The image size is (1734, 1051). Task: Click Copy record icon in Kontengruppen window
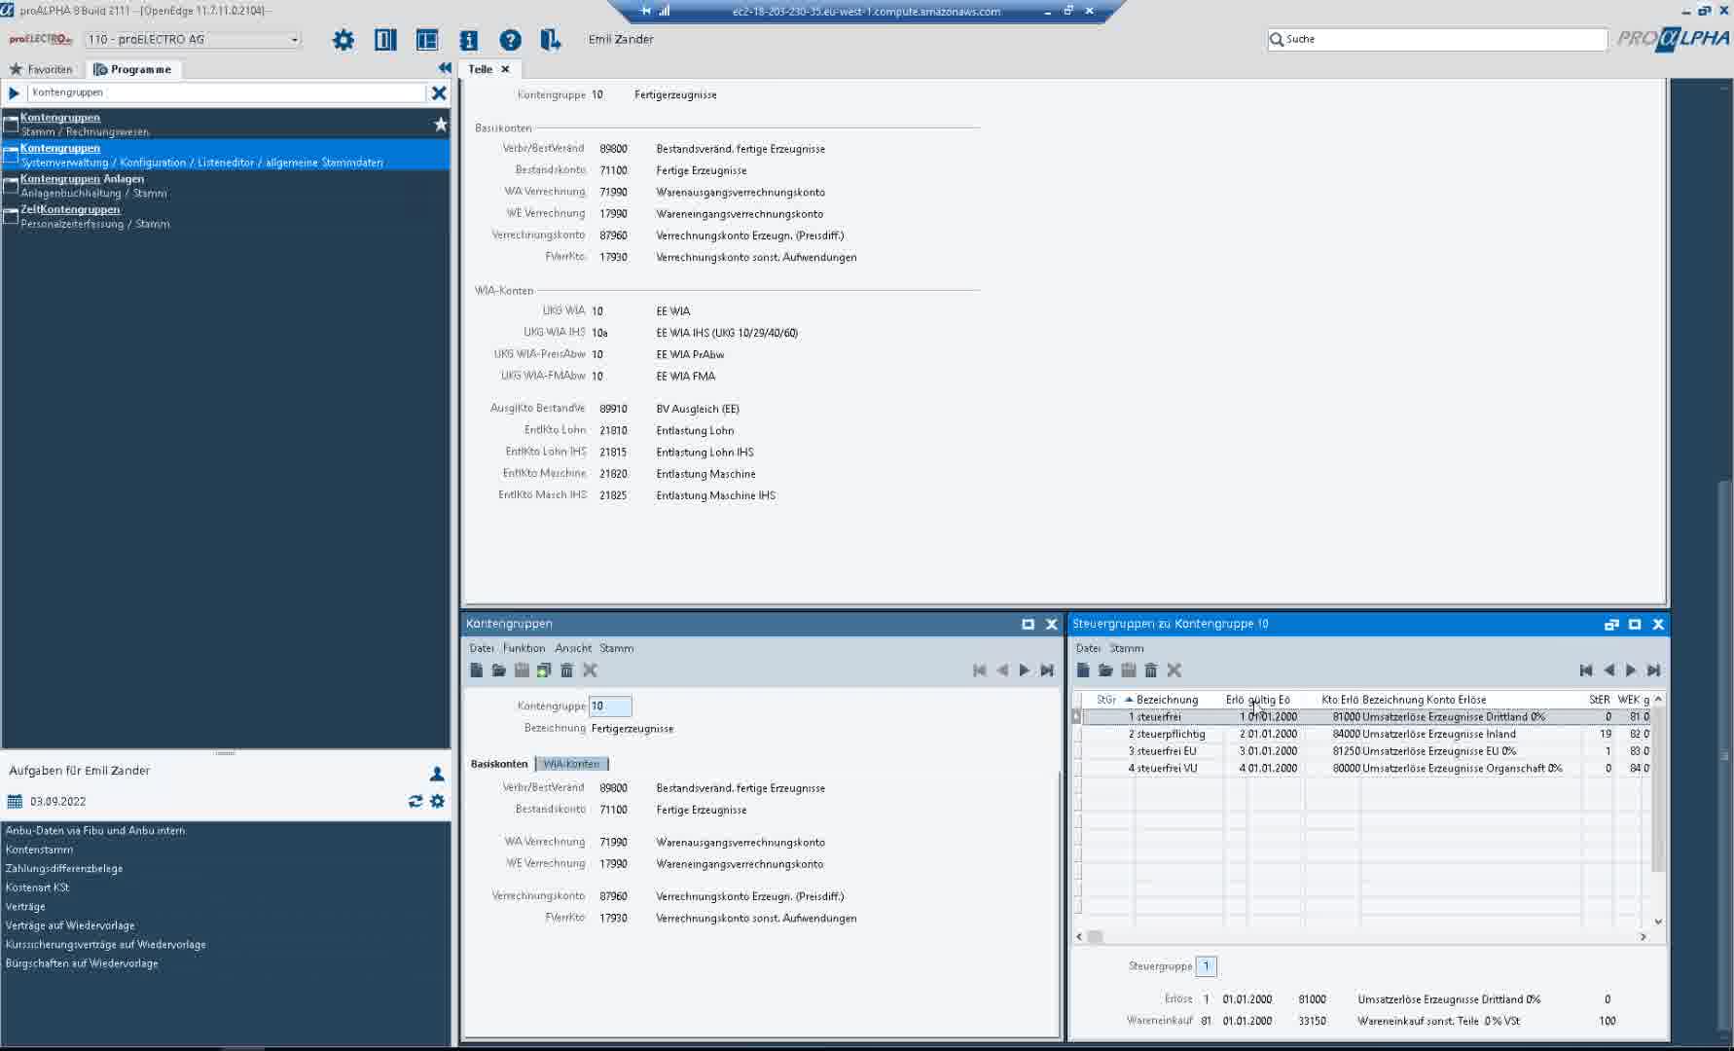coord(544,670)
